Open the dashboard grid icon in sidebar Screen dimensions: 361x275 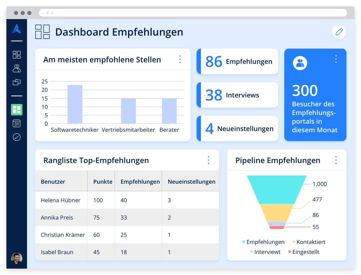[x=17, y=55]
